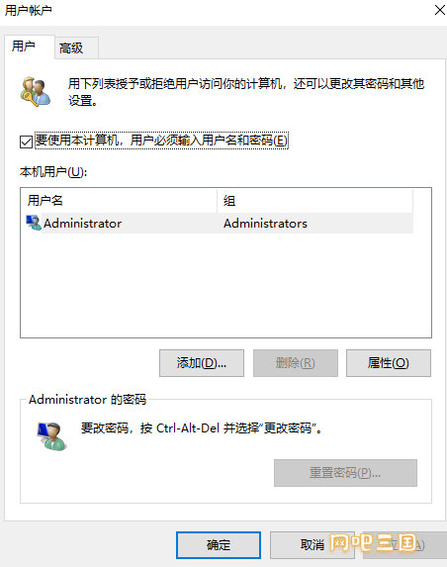Confirm with the 确定 button
Viewport: 447px width, 567px height.
point(219,545)
